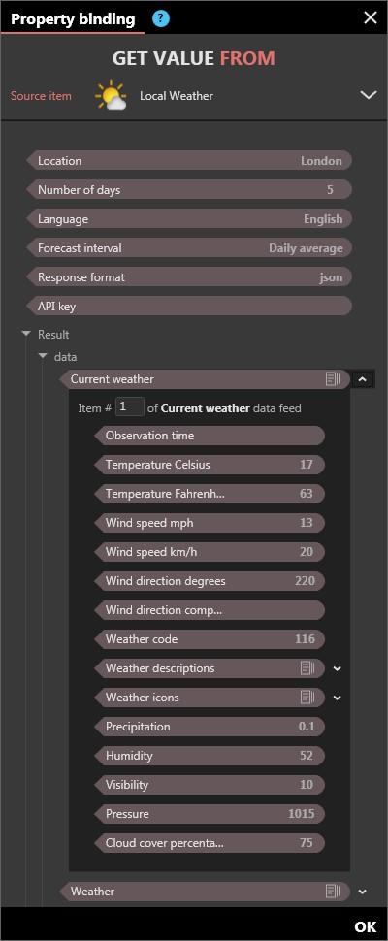Collapse the data tree node

tap(42, 356)
